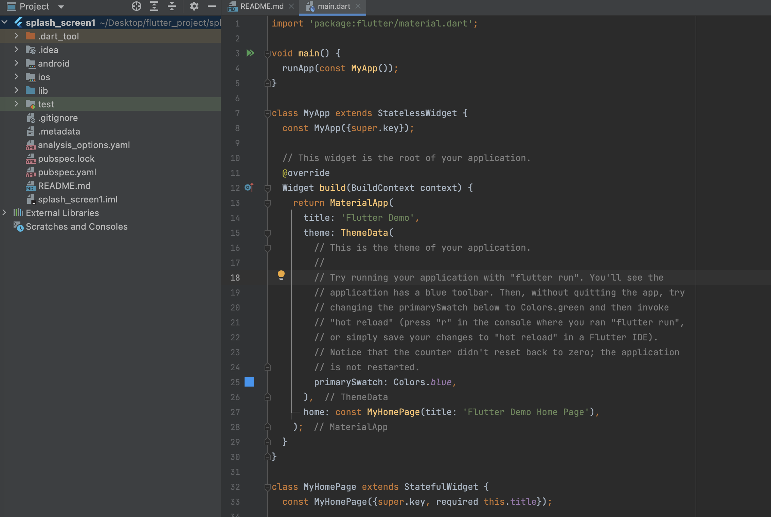Viewport: 771px width, 517px height.
Task: Switch to the README.md tab
Action: [x=262, y=6]
